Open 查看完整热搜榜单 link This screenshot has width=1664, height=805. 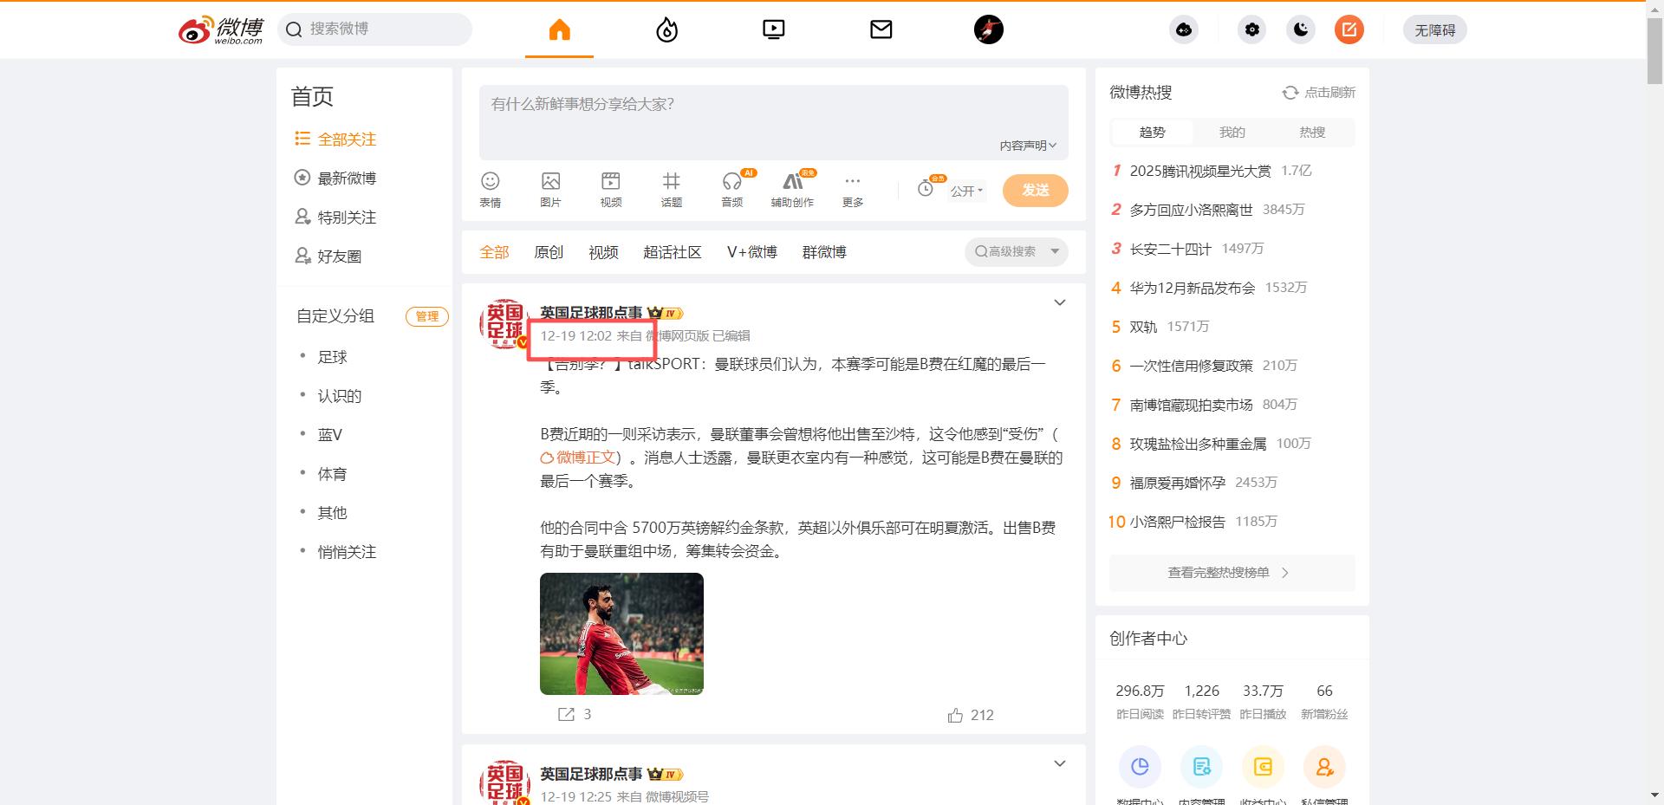(1231, 572)
